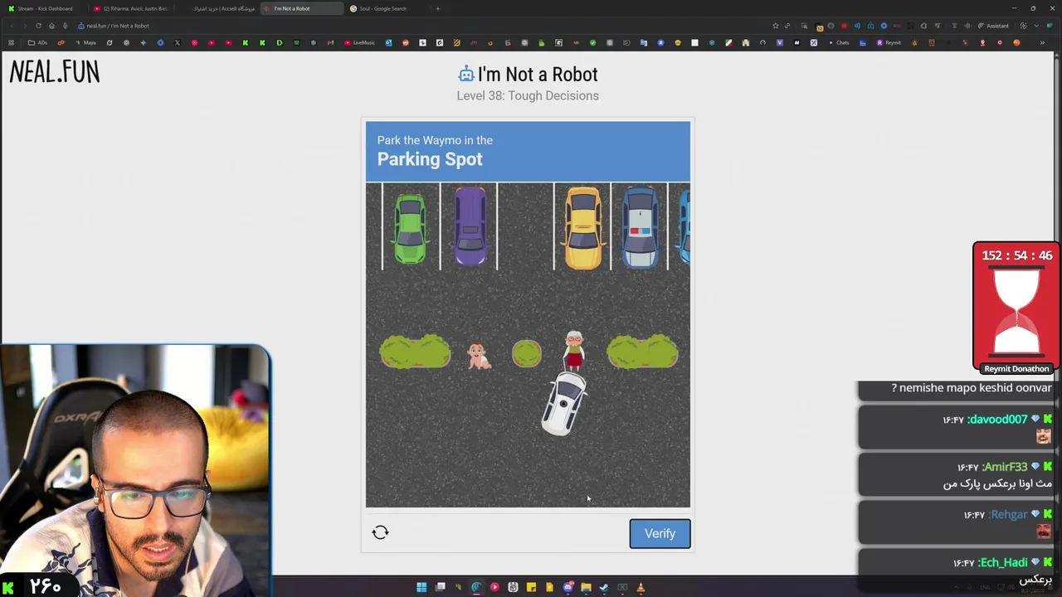Click the small round bush
This screenshot has height=597, width=1062.
tap(526, 354)
